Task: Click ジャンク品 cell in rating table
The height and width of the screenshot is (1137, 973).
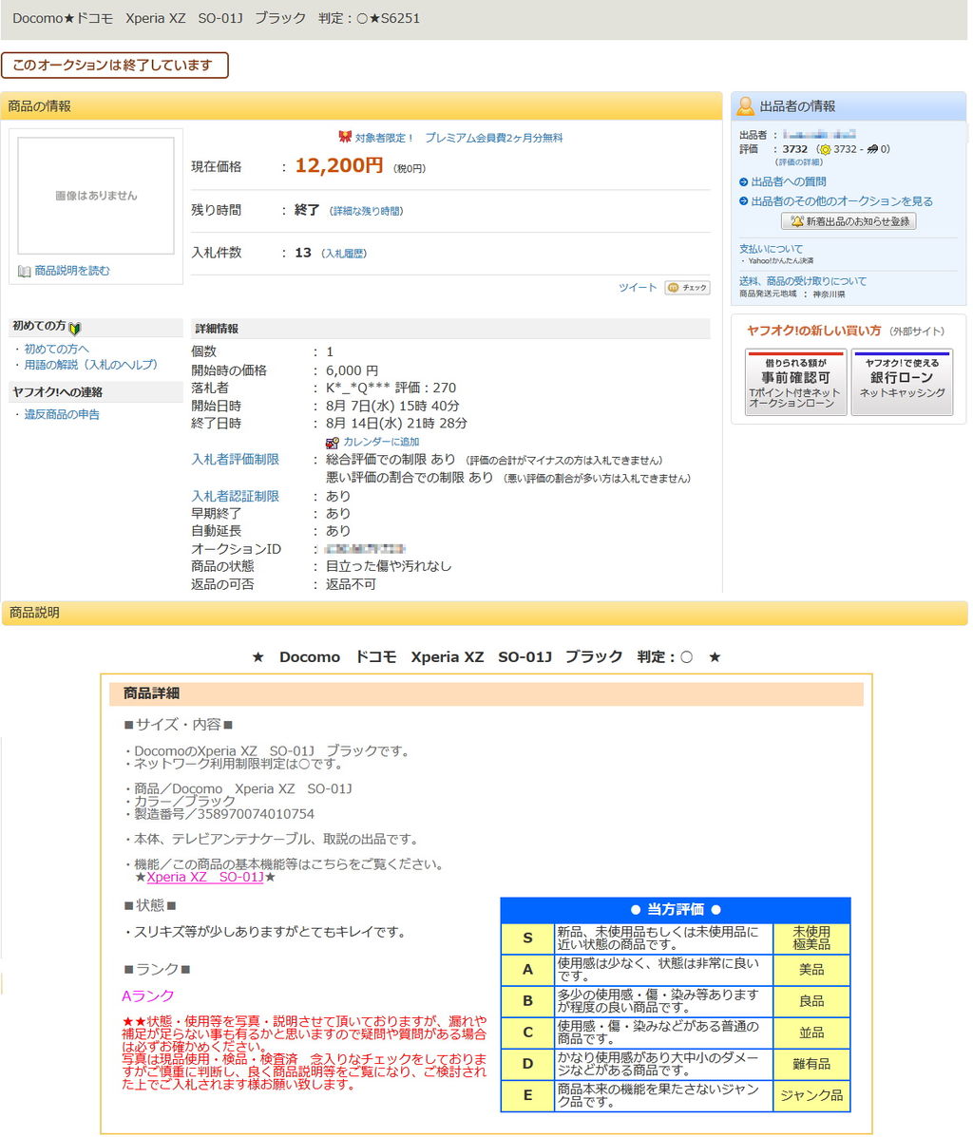Action: (811, 1095)
